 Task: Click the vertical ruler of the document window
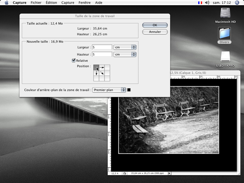click(109, 135)
